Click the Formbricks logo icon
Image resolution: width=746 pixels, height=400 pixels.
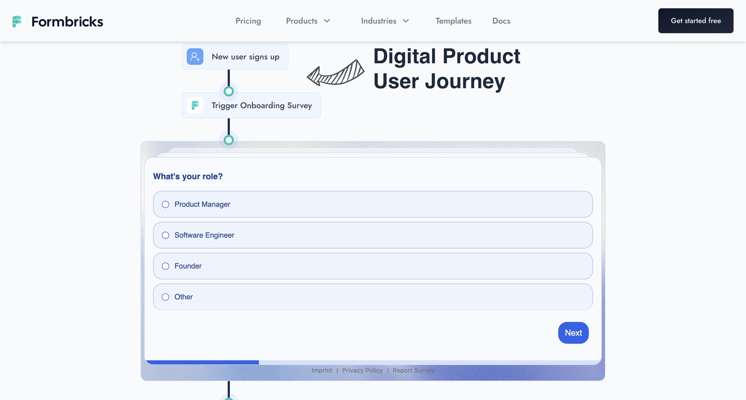pyautogui.click(x=17, y=22)
